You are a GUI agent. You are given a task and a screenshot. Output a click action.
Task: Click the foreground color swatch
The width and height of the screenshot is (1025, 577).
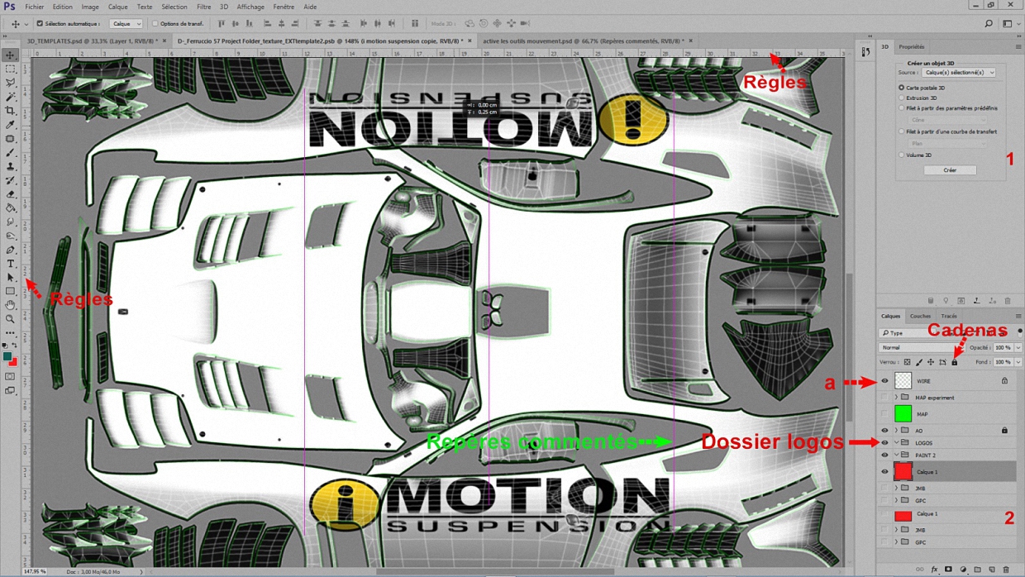click(x=7, y=356)
